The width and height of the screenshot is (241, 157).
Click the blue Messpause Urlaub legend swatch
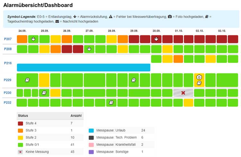(x=91, y=131)
